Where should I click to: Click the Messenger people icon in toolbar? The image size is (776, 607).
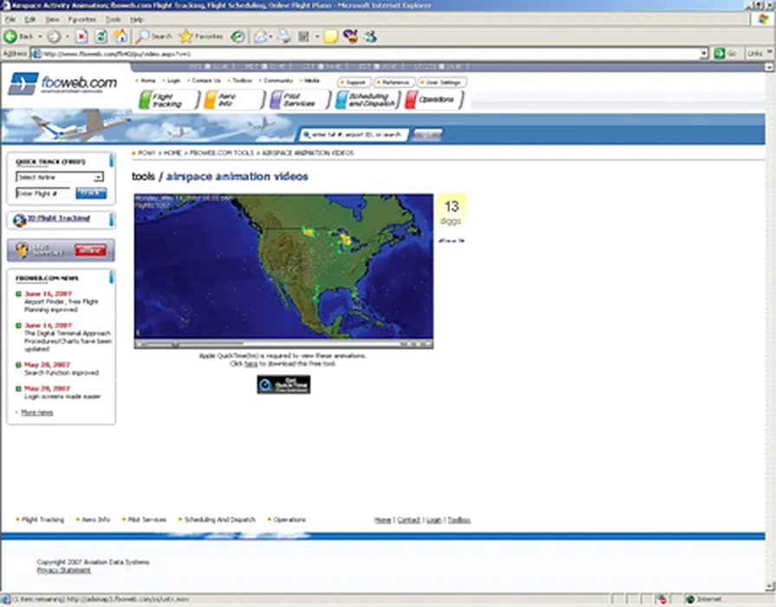tap(370, 36)
